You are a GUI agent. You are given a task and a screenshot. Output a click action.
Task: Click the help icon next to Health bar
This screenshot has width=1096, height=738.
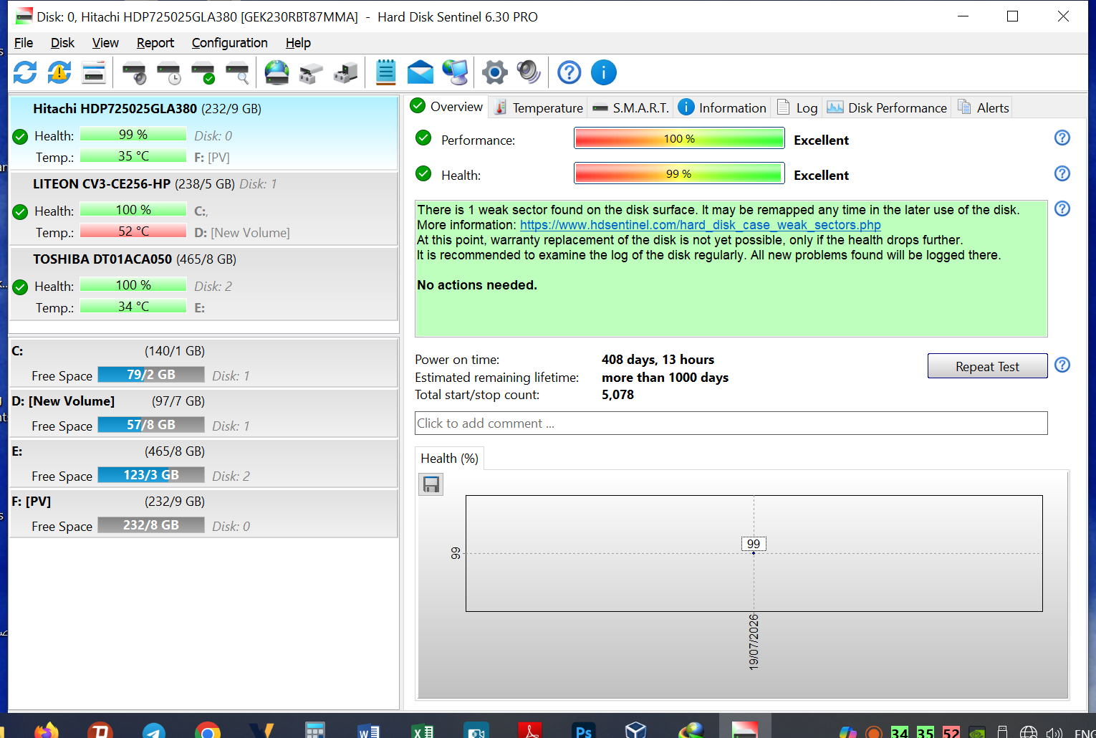1062,173
